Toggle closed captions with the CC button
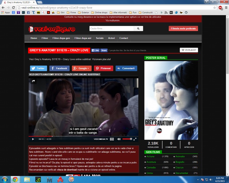Viewport: 229px width, 183px height. (x=112, y=139)
